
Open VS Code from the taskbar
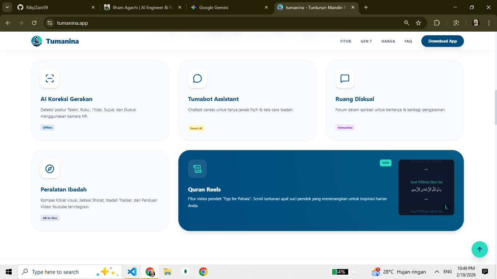[132, 271]
